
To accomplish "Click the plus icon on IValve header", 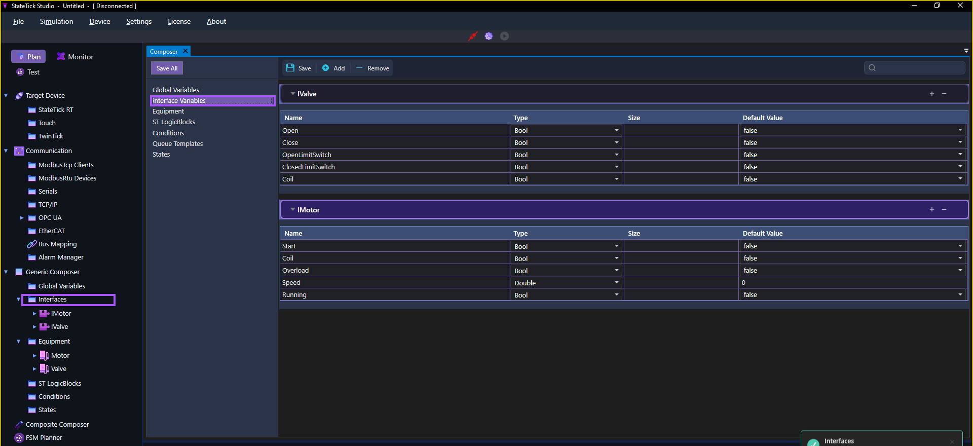I will 932,94.
